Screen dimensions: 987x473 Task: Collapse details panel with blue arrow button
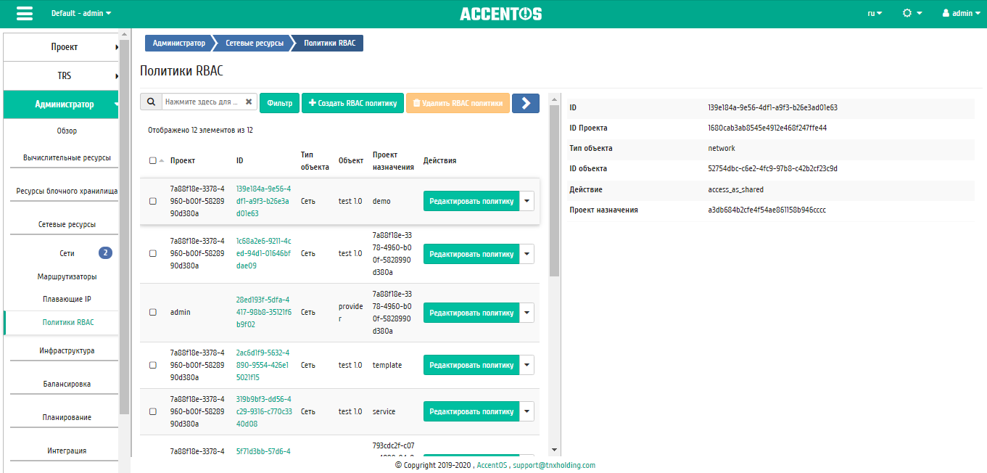[526, 103]
